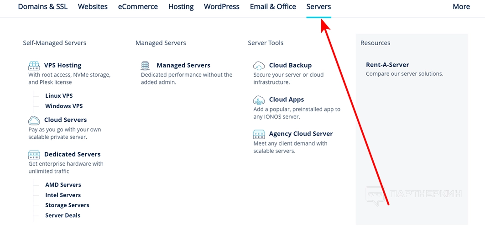Viewport: 485px width, 230px height.
Task: Open the Linux VPS link
Action: tap(59, 96)
